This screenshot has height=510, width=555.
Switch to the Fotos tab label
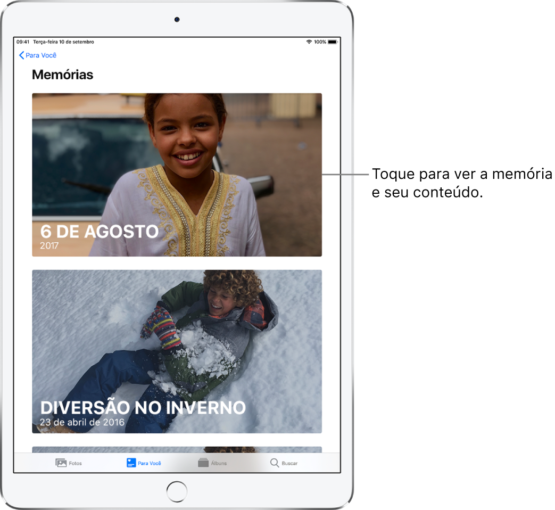(76, 463)
